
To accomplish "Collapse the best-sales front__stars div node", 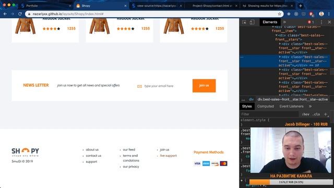I will pos(277,36).
